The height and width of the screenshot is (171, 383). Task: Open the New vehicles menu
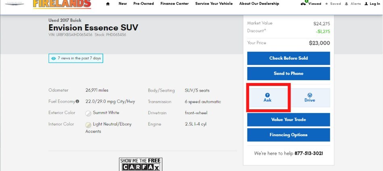(123, 4)
